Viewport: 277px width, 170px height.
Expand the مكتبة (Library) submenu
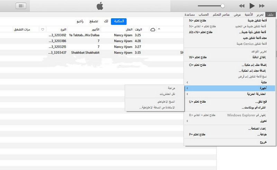coord(230,82)
